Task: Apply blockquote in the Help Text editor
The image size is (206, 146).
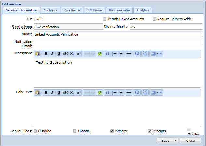Action: pos(108,93)
